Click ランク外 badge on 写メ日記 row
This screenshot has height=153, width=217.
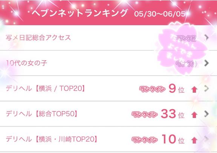(x=186, y=38)
